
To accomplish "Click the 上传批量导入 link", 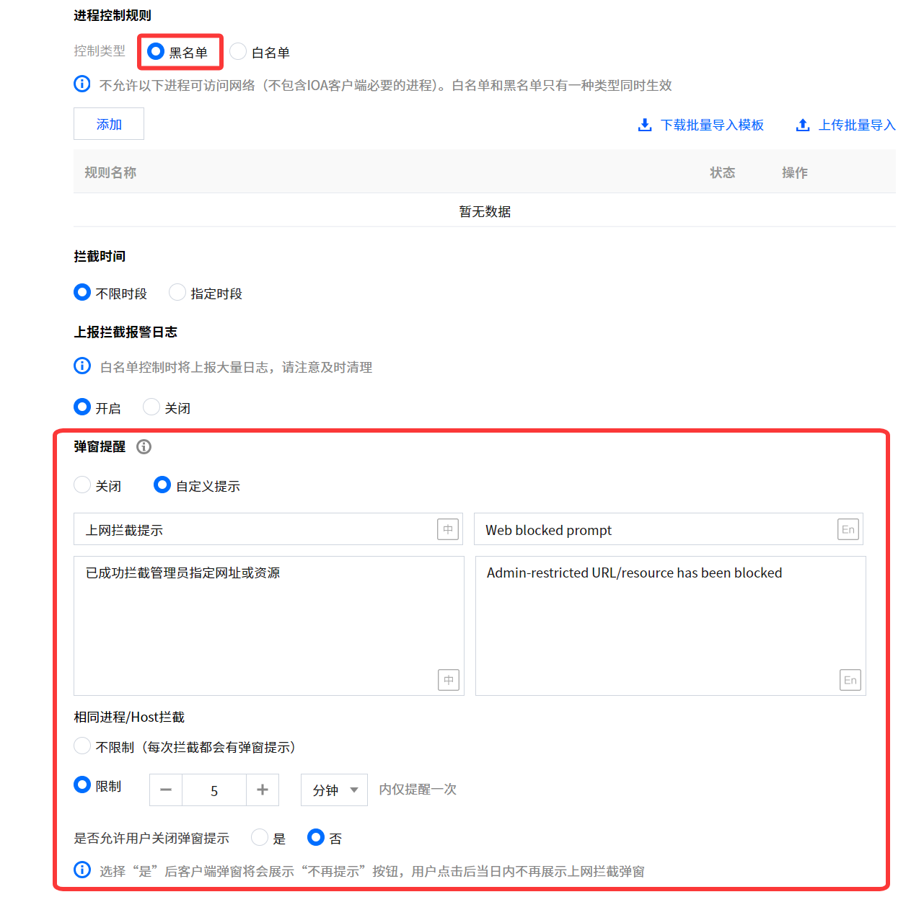I will pos(857,125).
